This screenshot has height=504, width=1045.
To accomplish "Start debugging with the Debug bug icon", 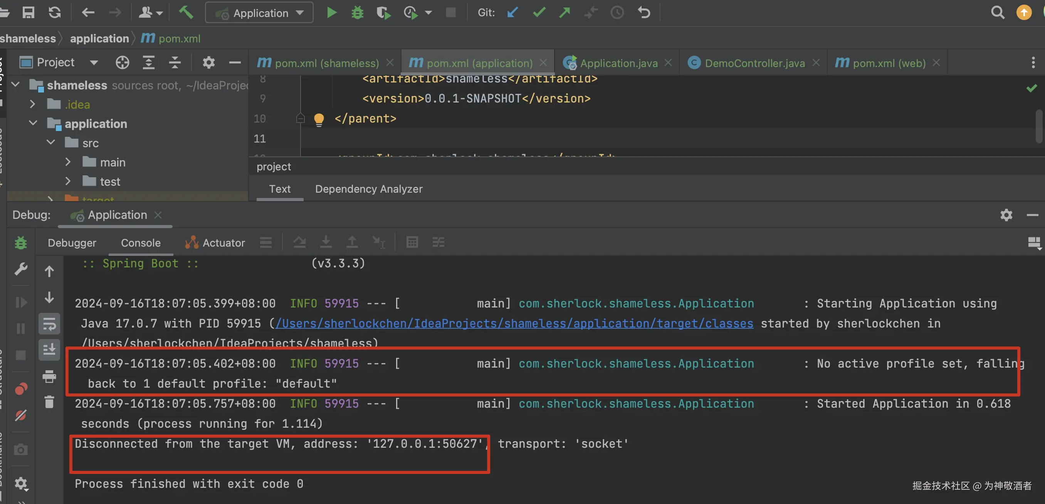I will (357, 13).
